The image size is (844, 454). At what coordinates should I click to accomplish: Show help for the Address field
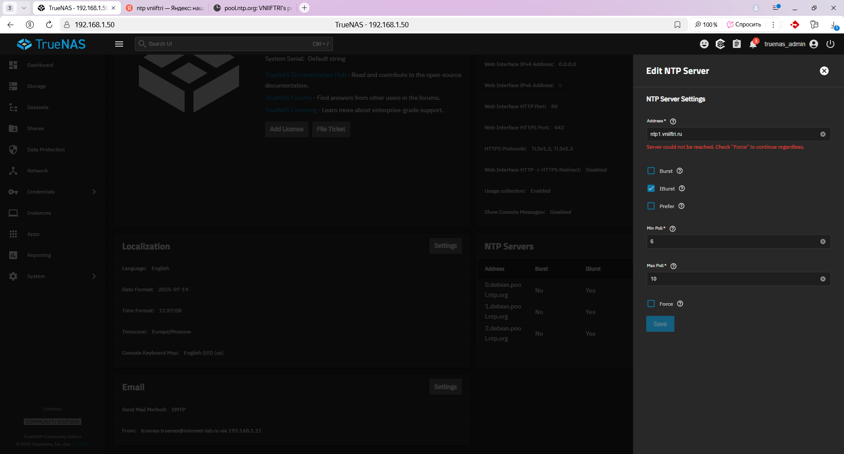click(673, 121)
